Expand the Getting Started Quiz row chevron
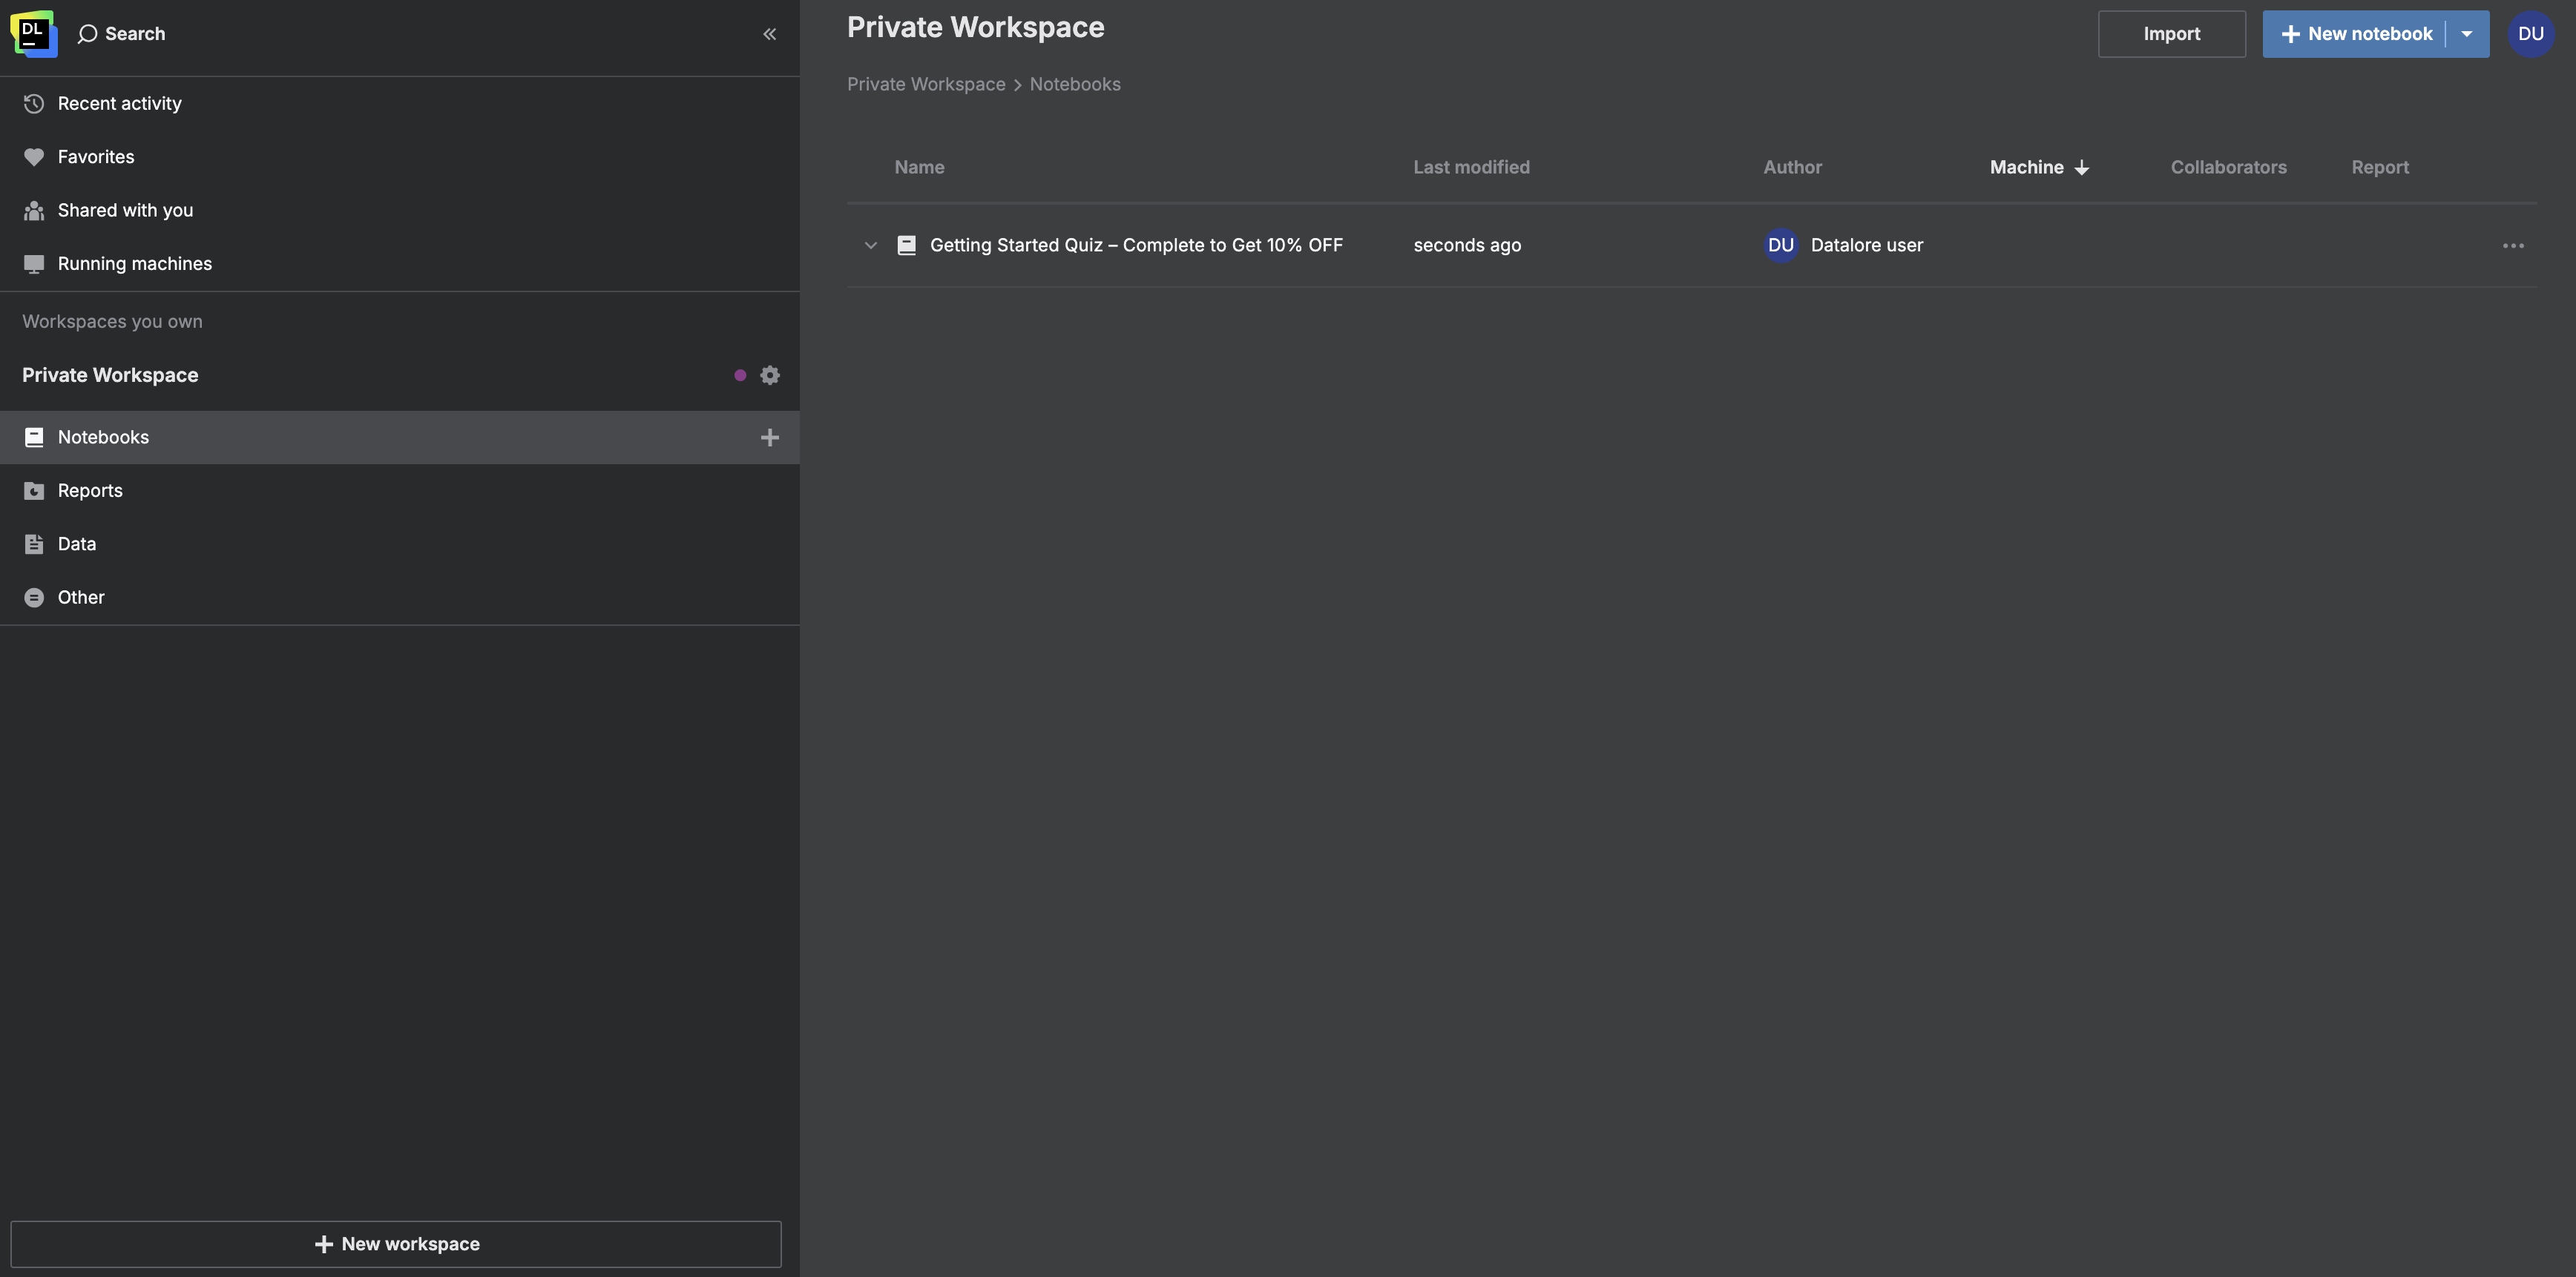This screenshot has height=1277, width=2576. (870, 245)
